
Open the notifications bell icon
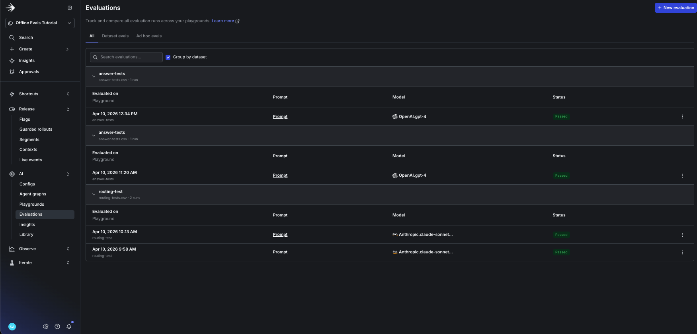coord(69,326)
